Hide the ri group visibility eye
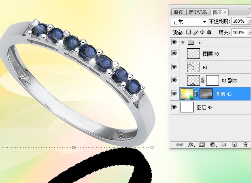Screen dimensions: 251x183 tap(174, 42)
